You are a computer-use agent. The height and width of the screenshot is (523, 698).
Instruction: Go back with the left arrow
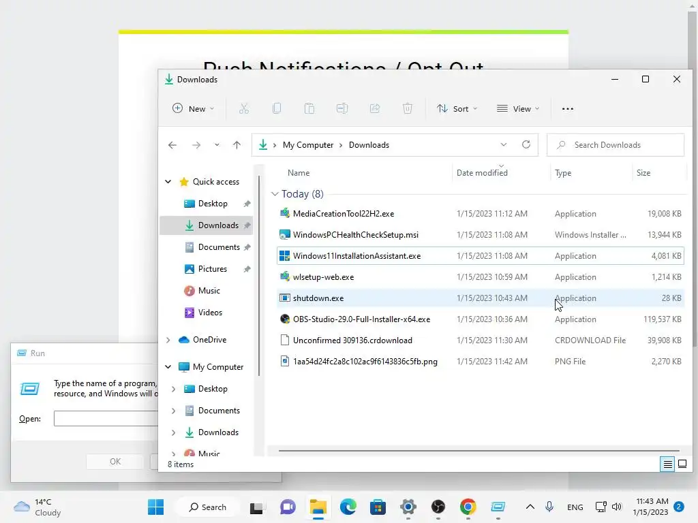(x=172, y=145)
